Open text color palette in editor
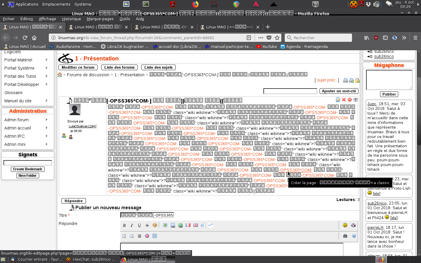Screen dimensions: 421x263 coord(155,225)
